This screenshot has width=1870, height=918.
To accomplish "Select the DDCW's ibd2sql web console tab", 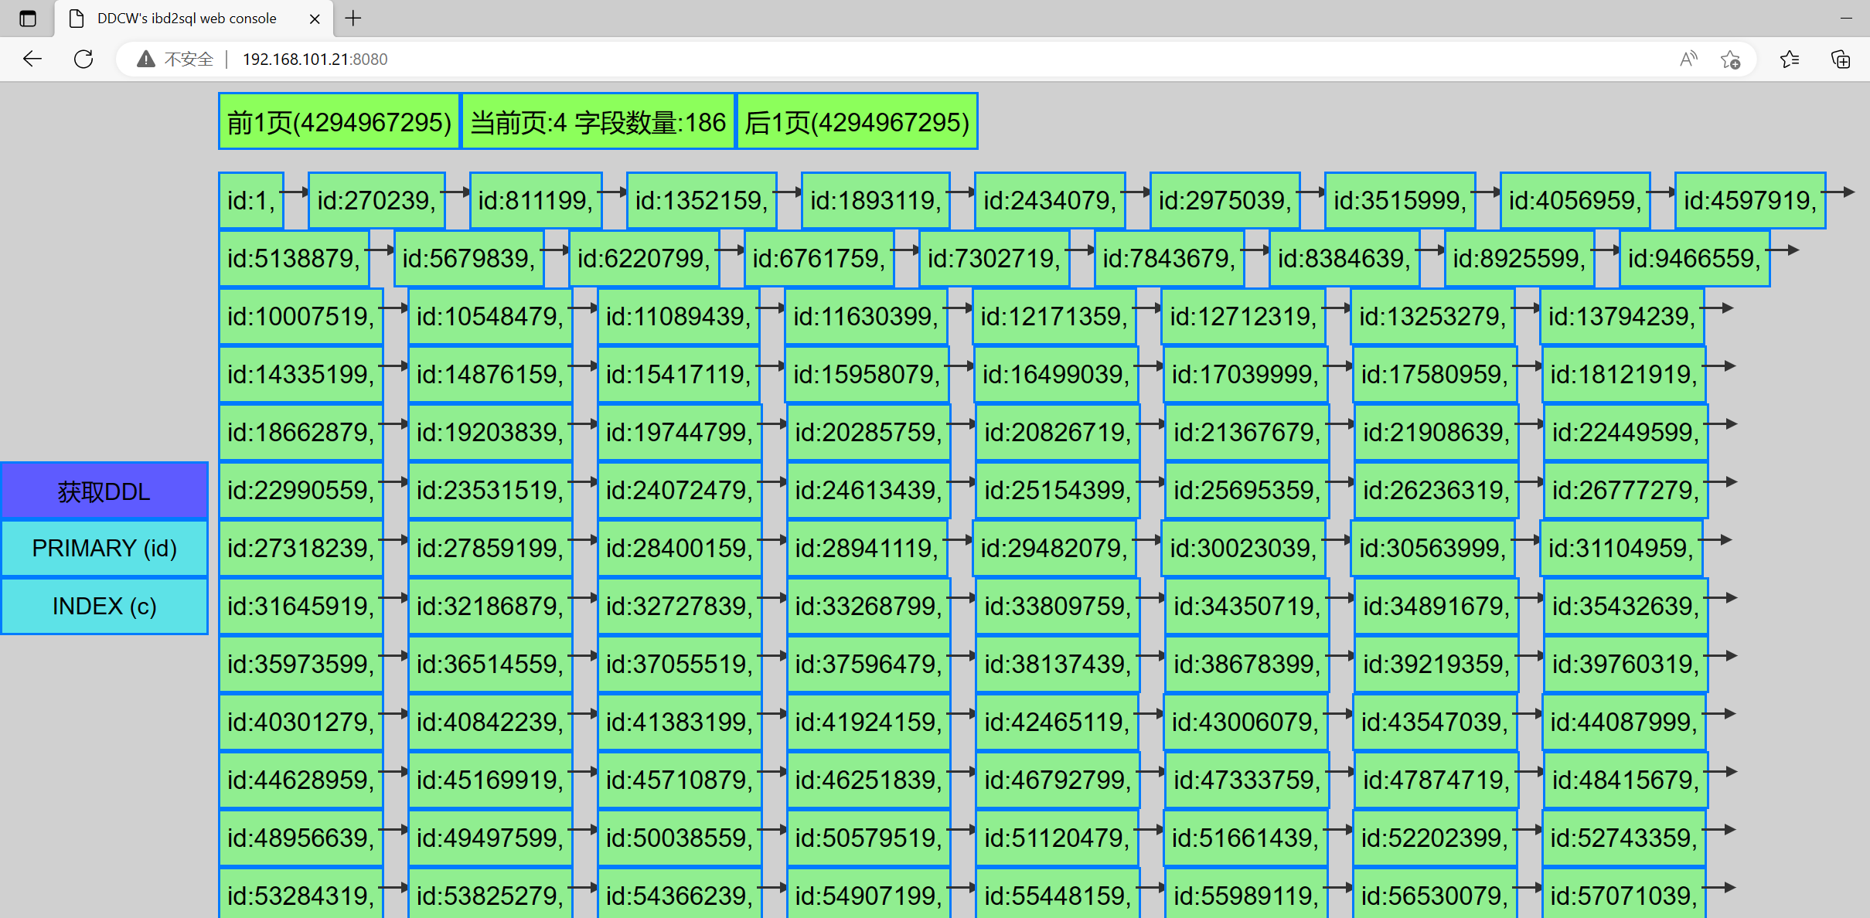I will [x=186, y=19].
